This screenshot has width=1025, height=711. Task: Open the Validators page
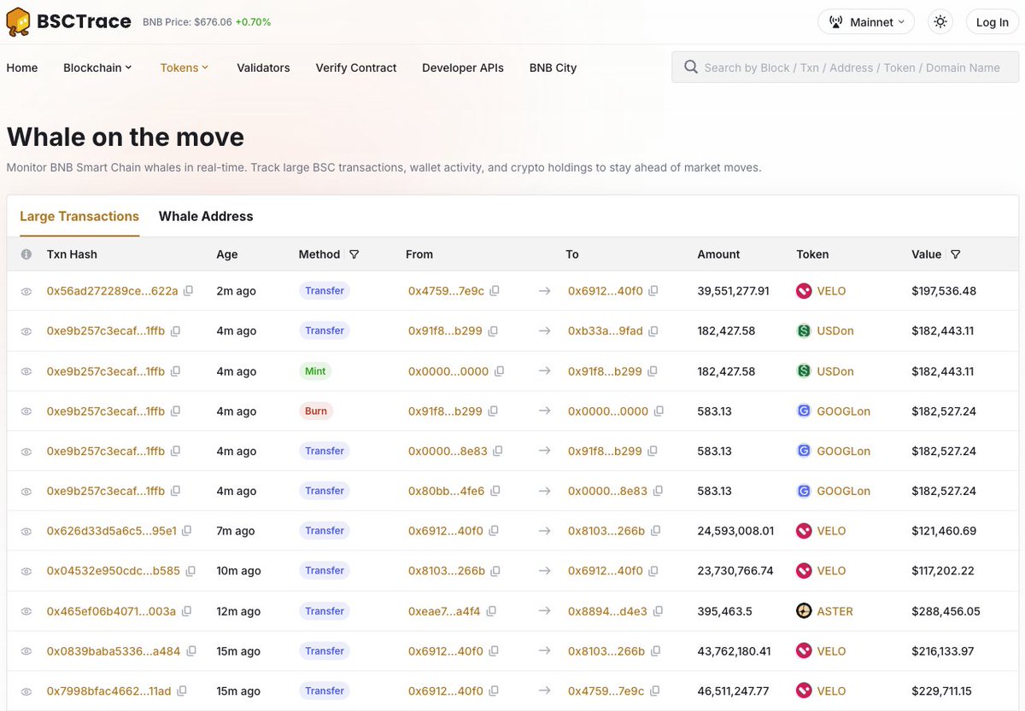click(x=263, y=67)
